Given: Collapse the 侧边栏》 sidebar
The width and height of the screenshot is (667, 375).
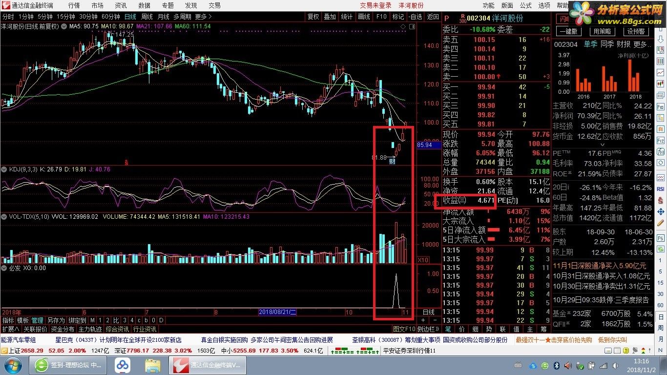Looking at the screenshot, I should pos(429,329).
